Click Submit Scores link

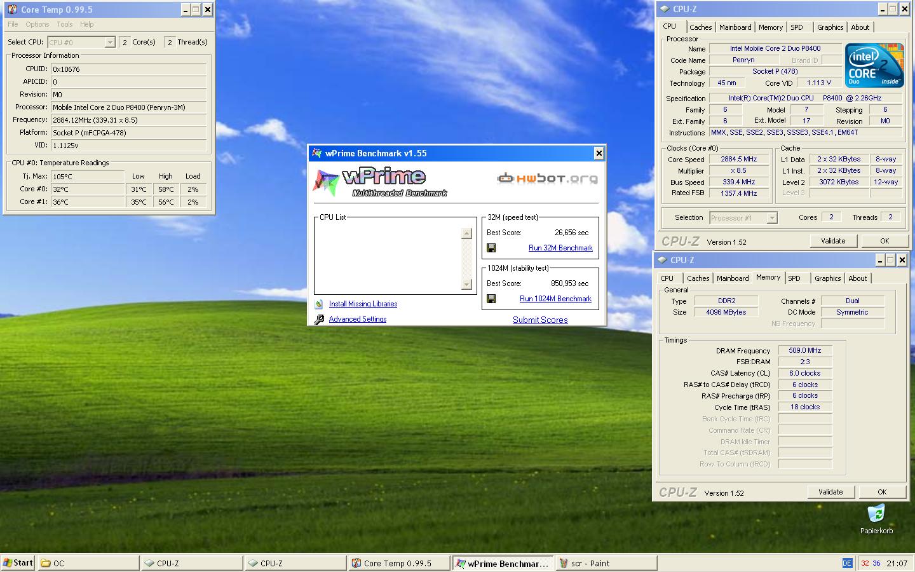tap(540, 320)
